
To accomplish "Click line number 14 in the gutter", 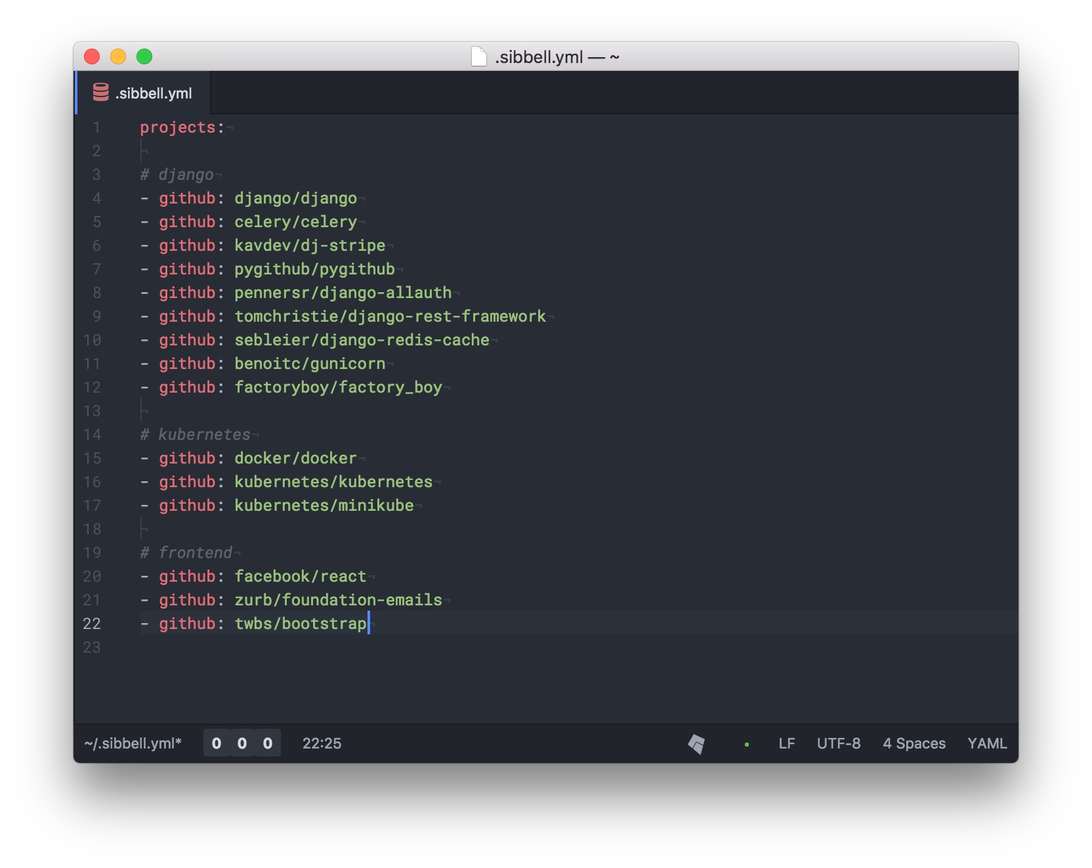I will click(x=92, y=435).
